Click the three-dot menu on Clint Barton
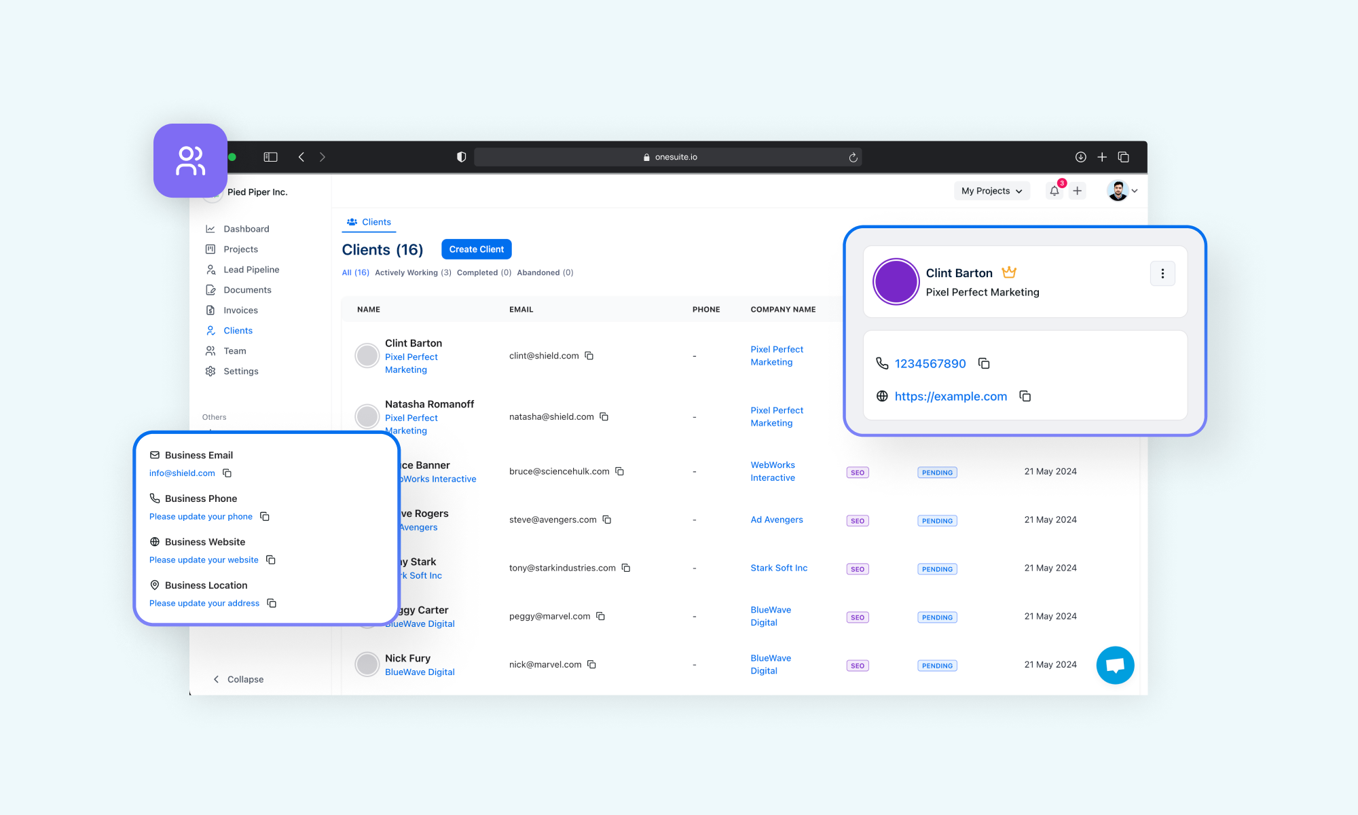 (x=1162, y=274)
